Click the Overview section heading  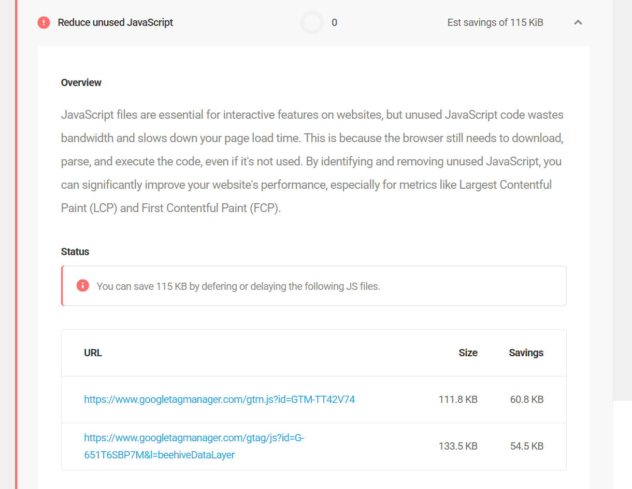pyautogui.click(x=81, y=82)
